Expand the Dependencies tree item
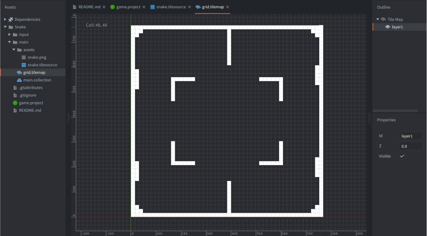The width and height of the screenshot is (427, 236). pyautogui.click(x=4, y=19)
